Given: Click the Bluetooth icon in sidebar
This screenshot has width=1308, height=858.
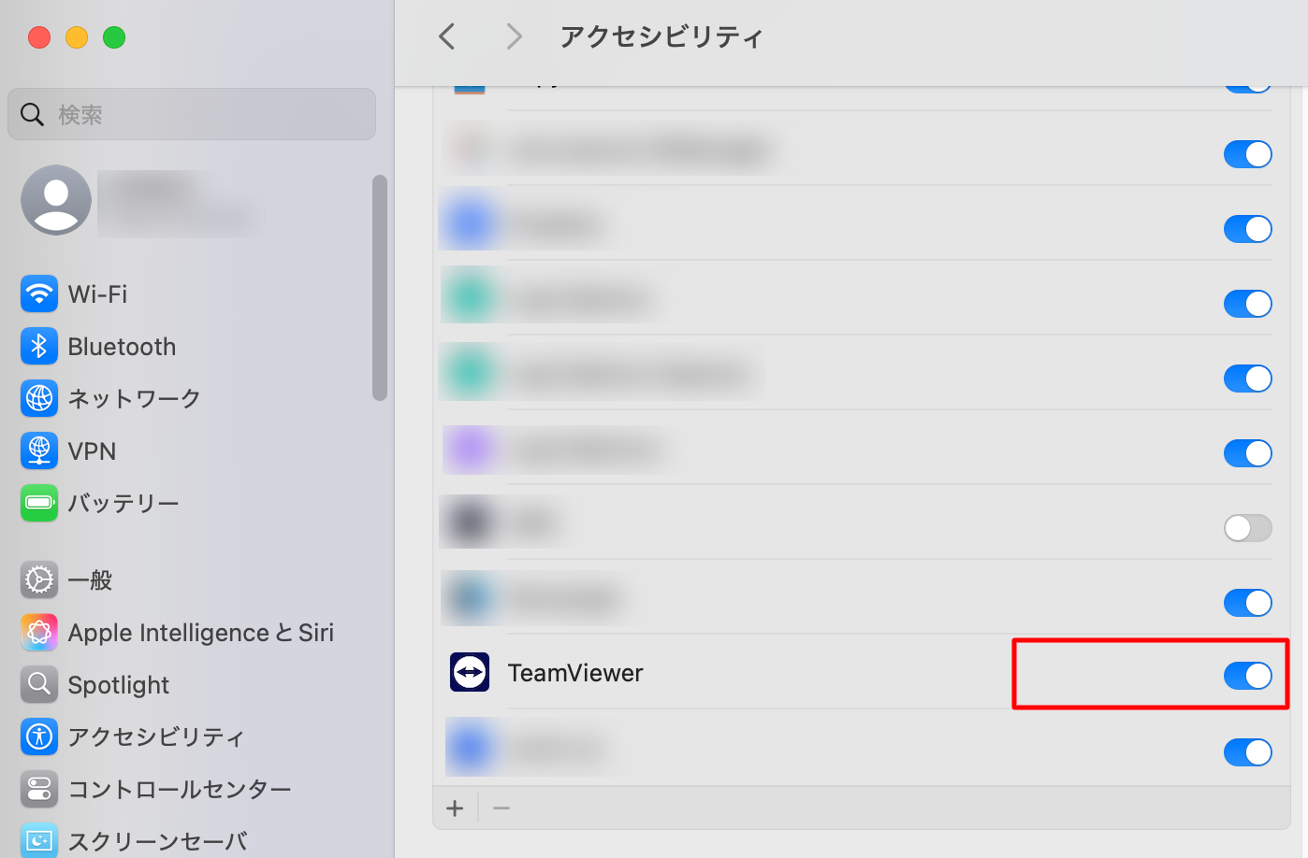Looking at the screenshot, I should [38, 346].
